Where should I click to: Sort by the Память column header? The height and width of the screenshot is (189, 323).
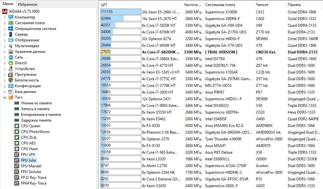[304, 5]
